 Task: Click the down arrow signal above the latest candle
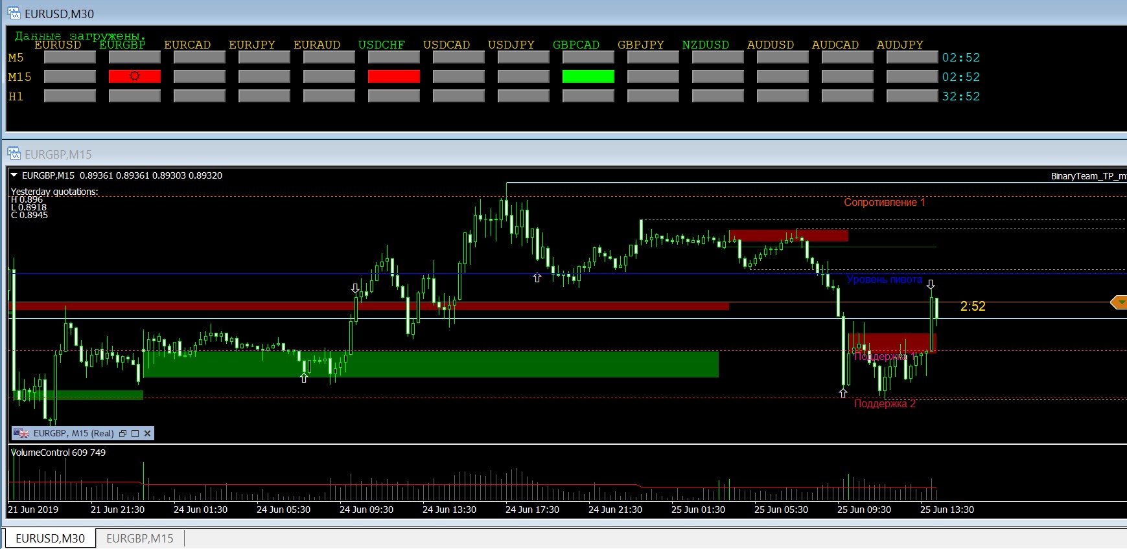pos(931,285)
